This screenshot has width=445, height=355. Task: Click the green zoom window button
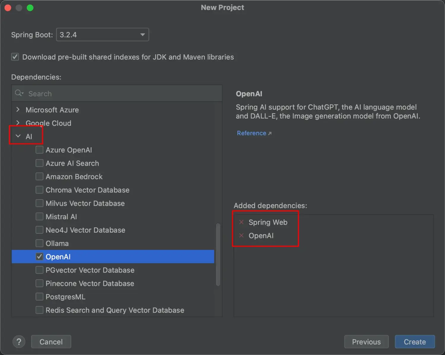click(x=30, y=8)
